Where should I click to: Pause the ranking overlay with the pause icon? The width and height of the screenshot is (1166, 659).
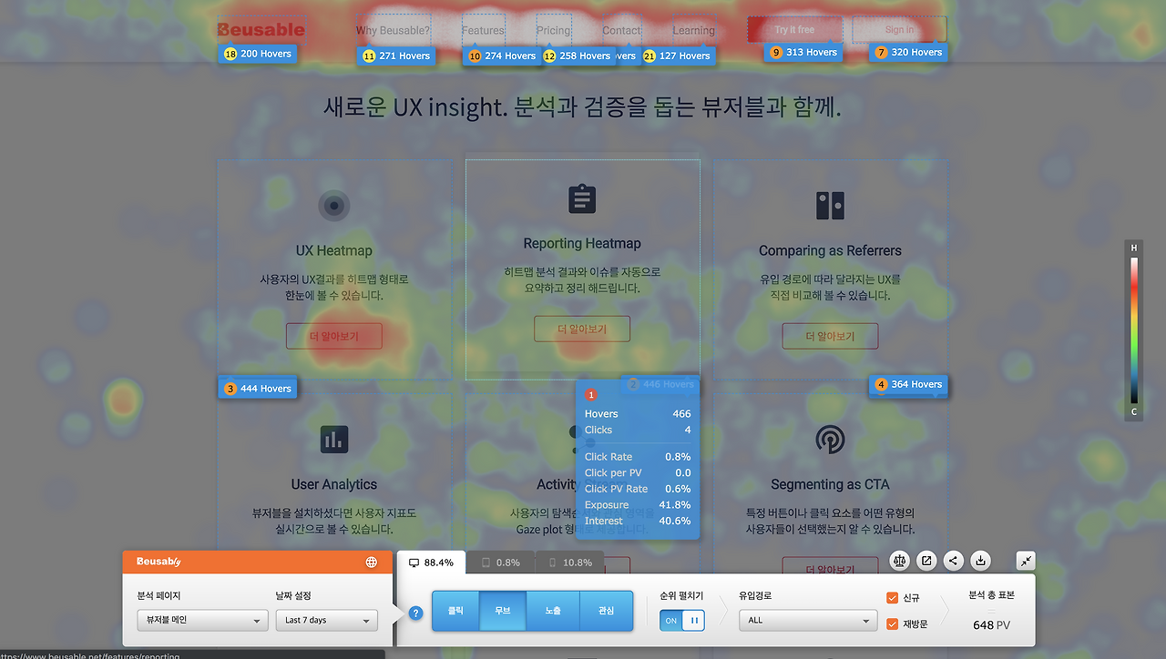(x=693, y=621)
